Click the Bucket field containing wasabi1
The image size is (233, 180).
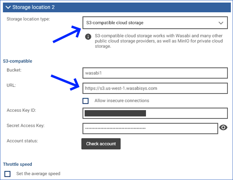[155, 73]
